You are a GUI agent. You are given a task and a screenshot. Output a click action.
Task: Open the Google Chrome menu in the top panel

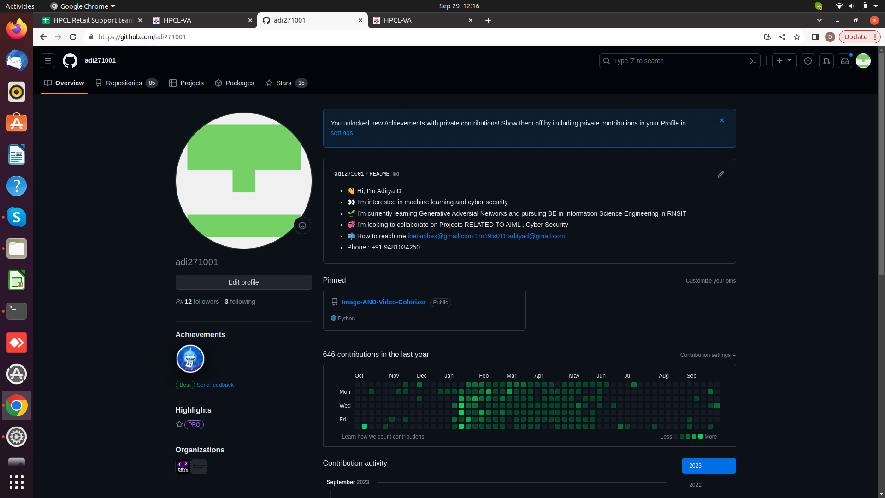(x=82, y=6)
